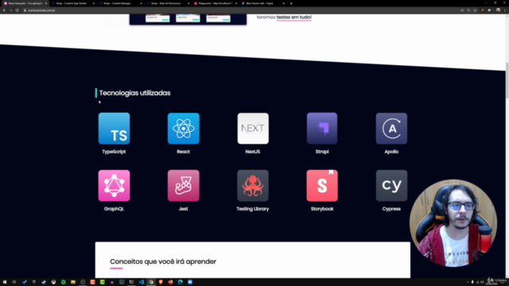Open Microsoft Edge from the taskbar
Image resolution: width=509 pixels, height=286 pixels.
point(181,282)
